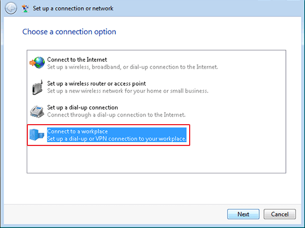Click blank title bar area right of the title

tap(204, 8)
